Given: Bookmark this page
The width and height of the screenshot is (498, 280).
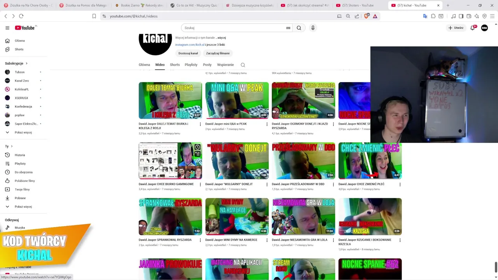Looking at the screenshot, I should (94, 16).
